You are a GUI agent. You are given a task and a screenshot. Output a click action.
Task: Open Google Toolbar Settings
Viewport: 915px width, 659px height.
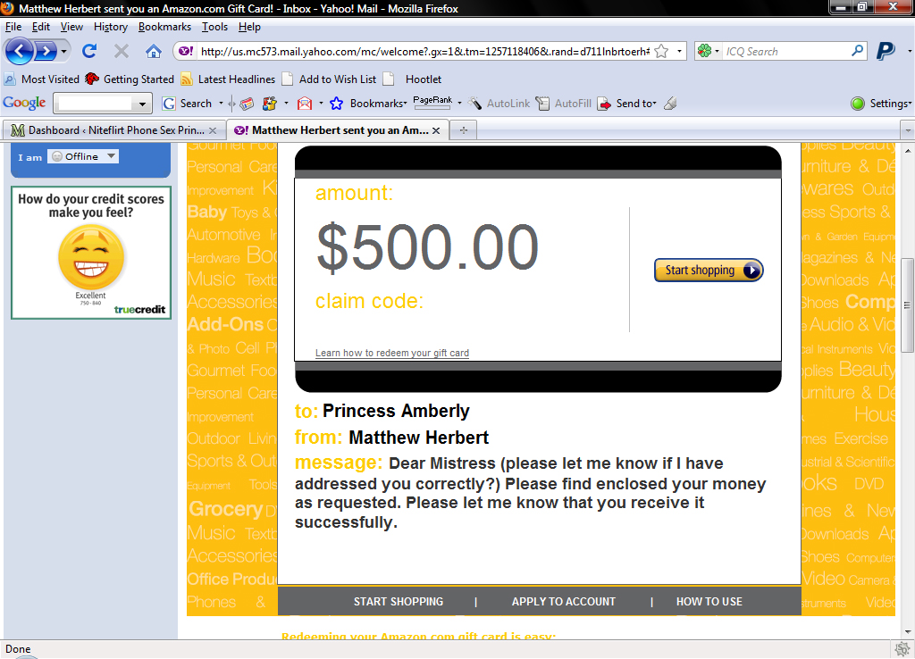[881, 104]
